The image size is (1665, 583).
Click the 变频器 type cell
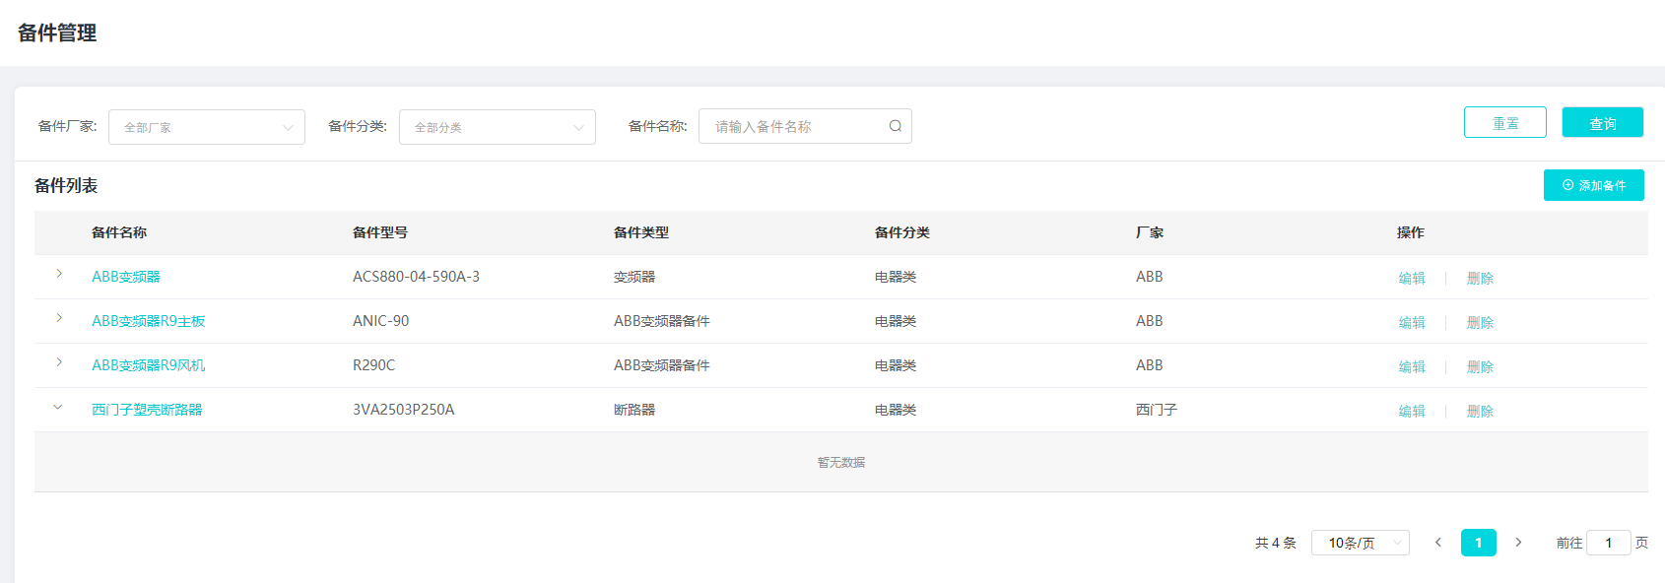[x=634, y=277]
